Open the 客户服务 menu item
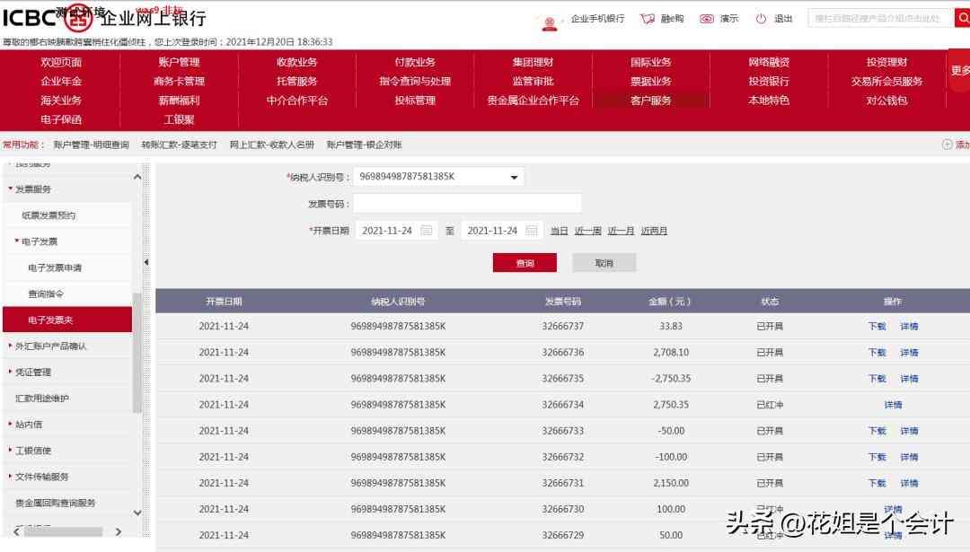Viewport: 970px width, 552px height. tap(650, 101)
